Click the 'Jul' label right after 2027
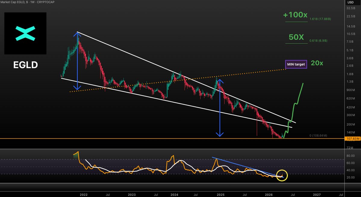The image size is (361, 197). pyautogui.click(x=341, y=195)
